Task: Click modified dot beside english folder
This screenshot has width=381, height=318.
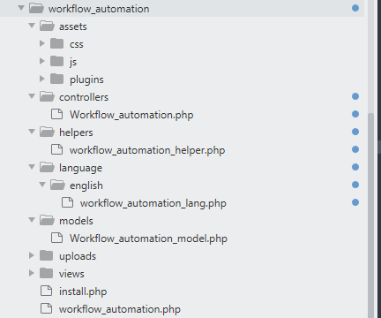Action: [x=355, y=185]
